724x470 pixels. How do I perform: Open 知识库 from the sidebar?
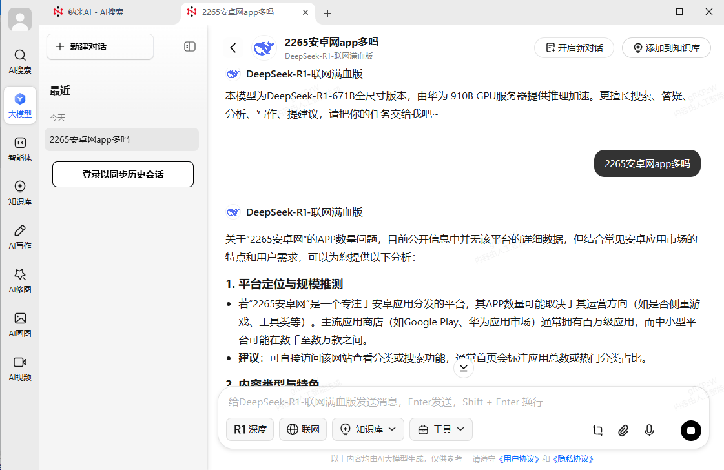click(19, 192)
